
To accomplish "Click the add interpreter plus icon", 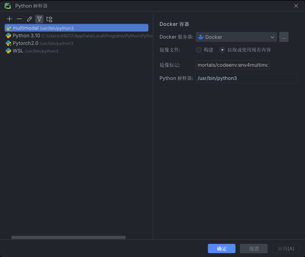I will click(x=9, y=19).
